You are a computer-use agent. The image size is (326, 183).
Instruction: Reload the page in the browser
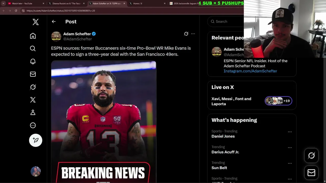[x=16, y=11]
